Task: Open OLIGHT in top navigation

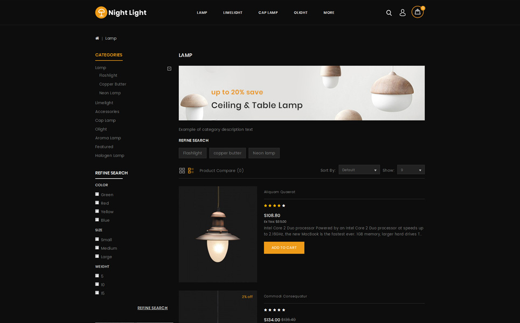Action: pos(301,12)
